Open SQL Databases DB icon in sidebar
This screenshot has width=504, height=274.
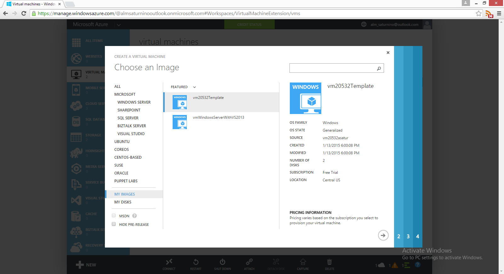pos(76,121)
